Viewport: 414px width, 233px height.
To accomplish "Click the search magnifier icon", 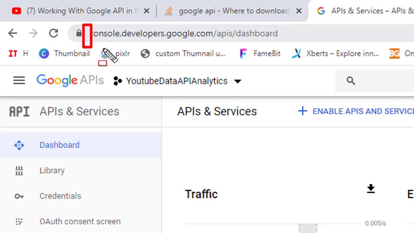I will point(351,81).
